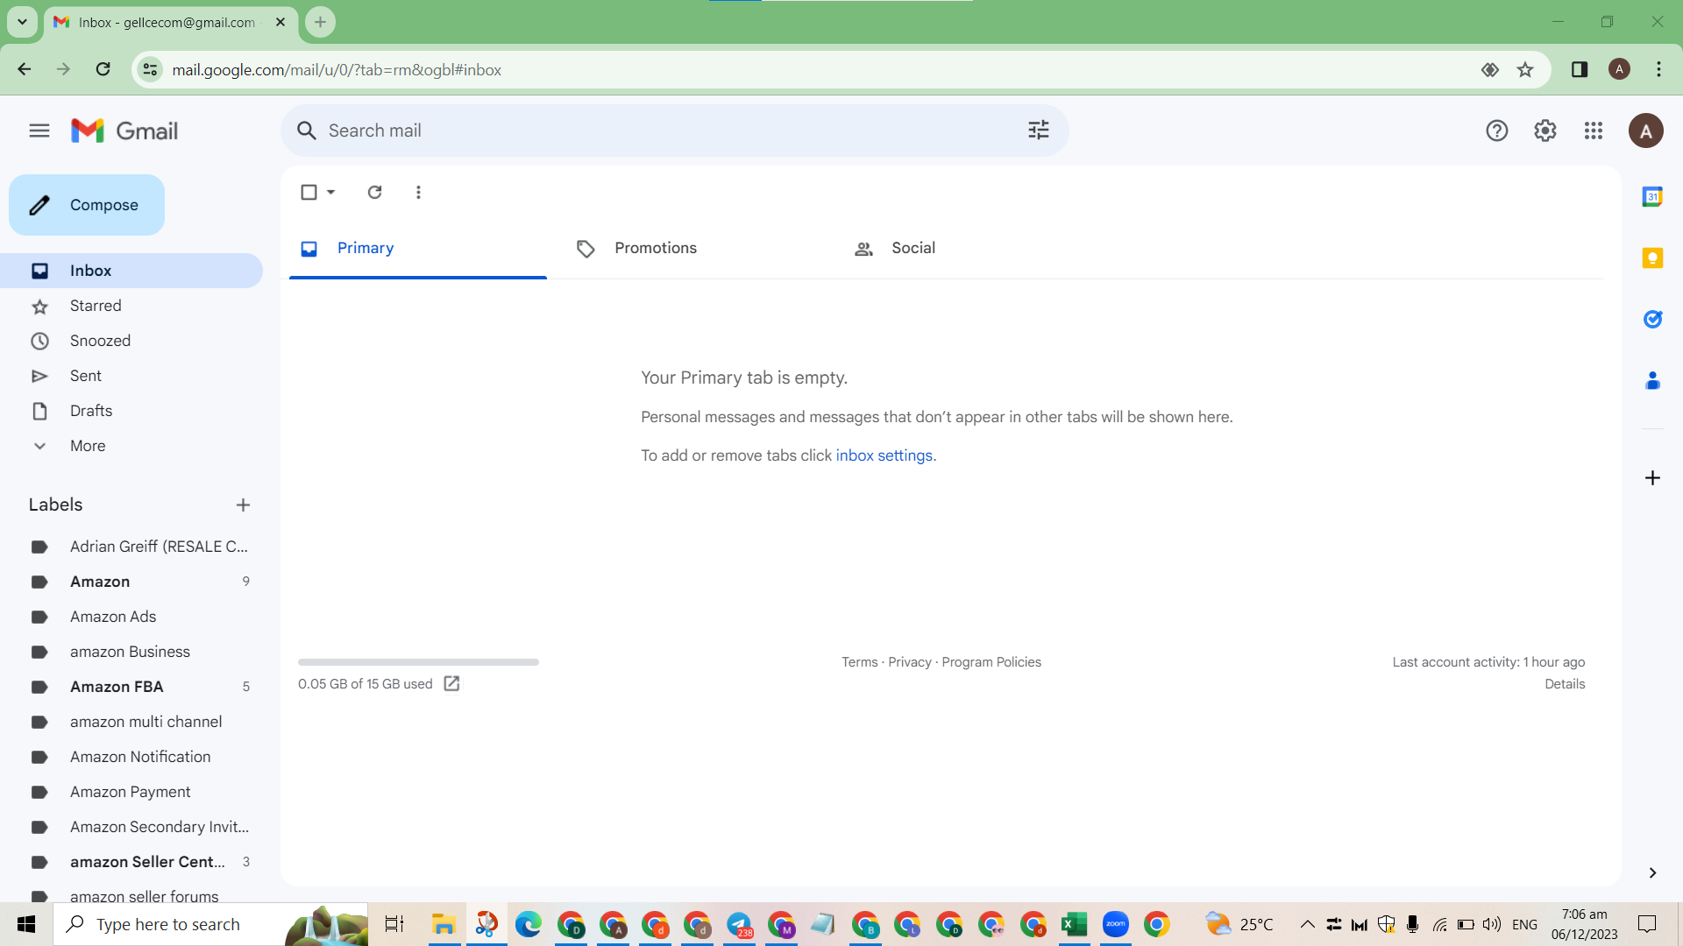Focus the Search mail field
The width and height of the screenshot is (1683, 946).
675,131
